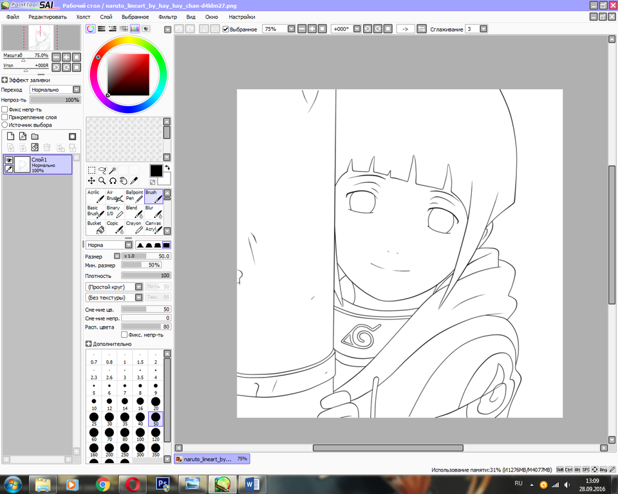Open the (Простой круг) brush shape dropdown
This screenshot has height=494, width=618.
(x=139, y=287)
